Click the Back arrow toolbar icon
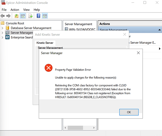This screenshot has width=162, height=136. 3,16
